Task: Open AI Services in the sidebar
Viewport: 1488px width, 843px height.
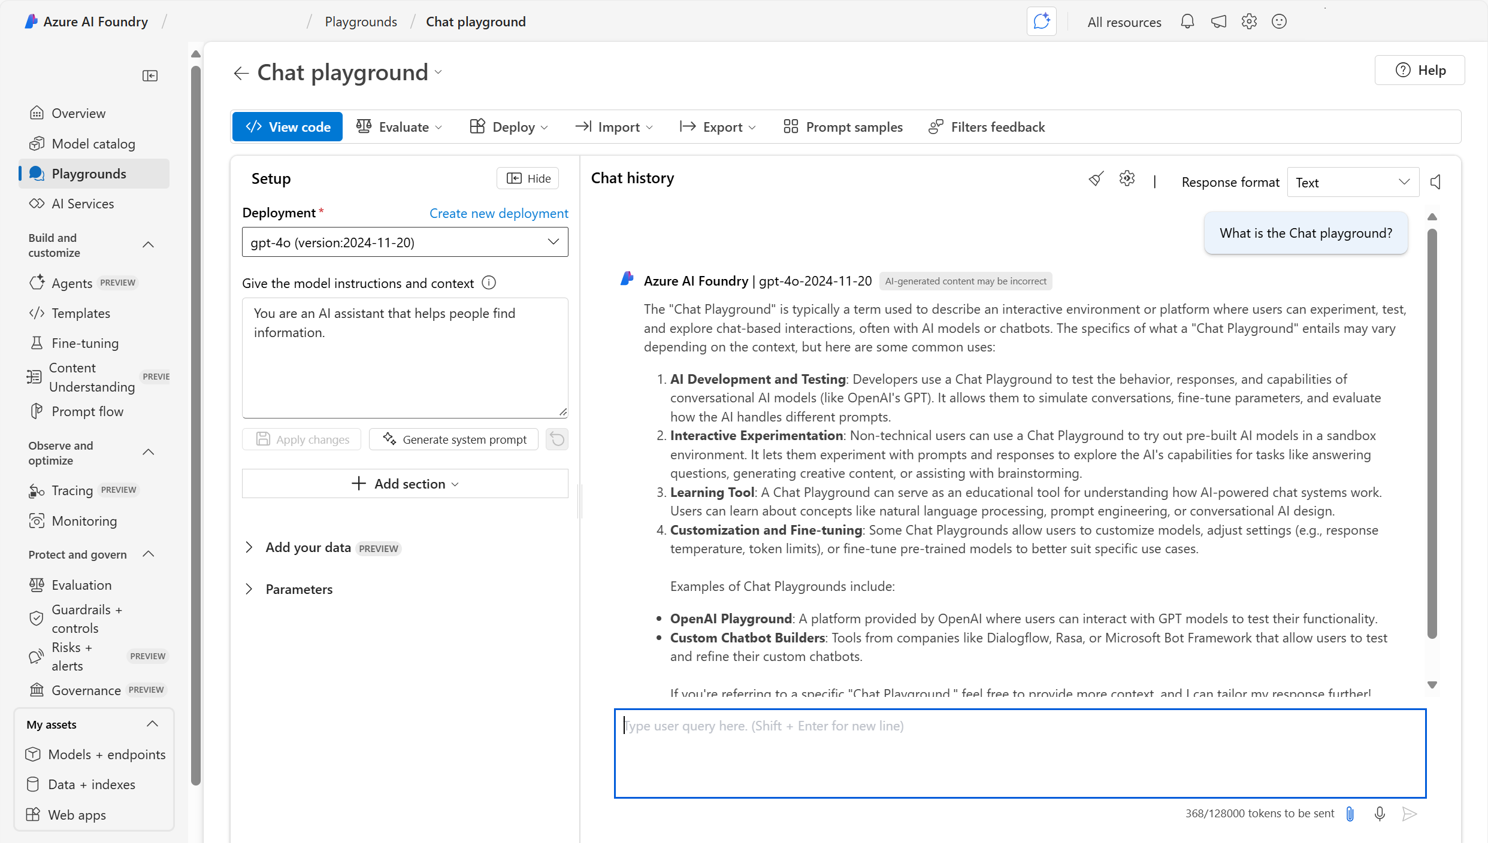Action: tap(94, 204)
